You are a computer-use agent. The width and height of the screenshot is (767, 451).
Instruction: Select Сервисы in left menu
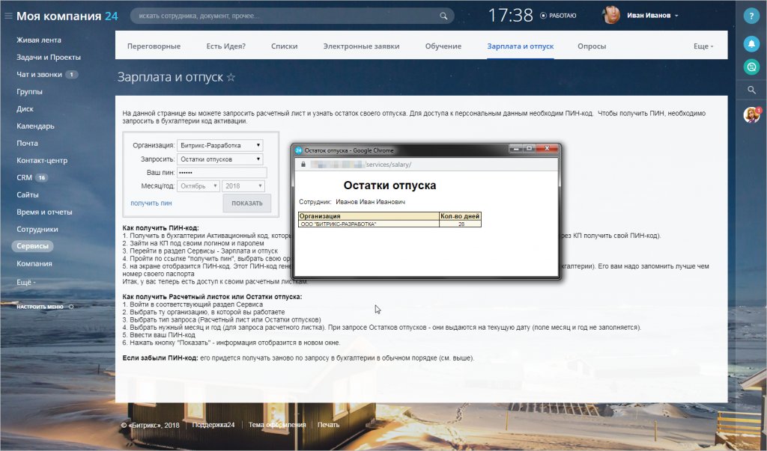point(32,246)
